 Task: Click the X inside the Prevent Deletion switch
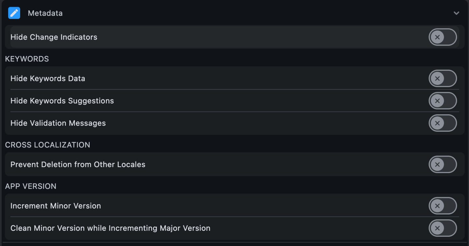click(437, 164)
